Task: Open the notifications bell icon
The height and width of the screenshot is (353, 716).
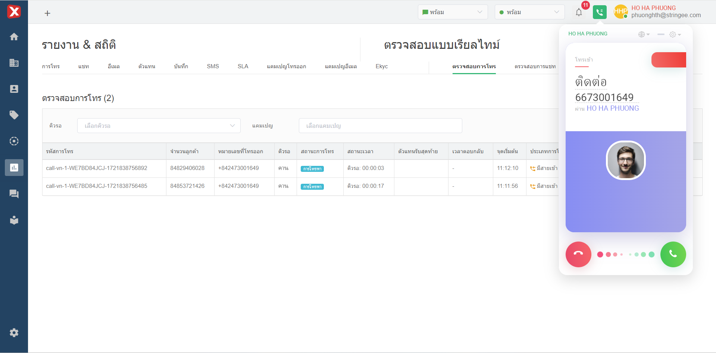Action: pyautogui.click(x=579, y=12)
